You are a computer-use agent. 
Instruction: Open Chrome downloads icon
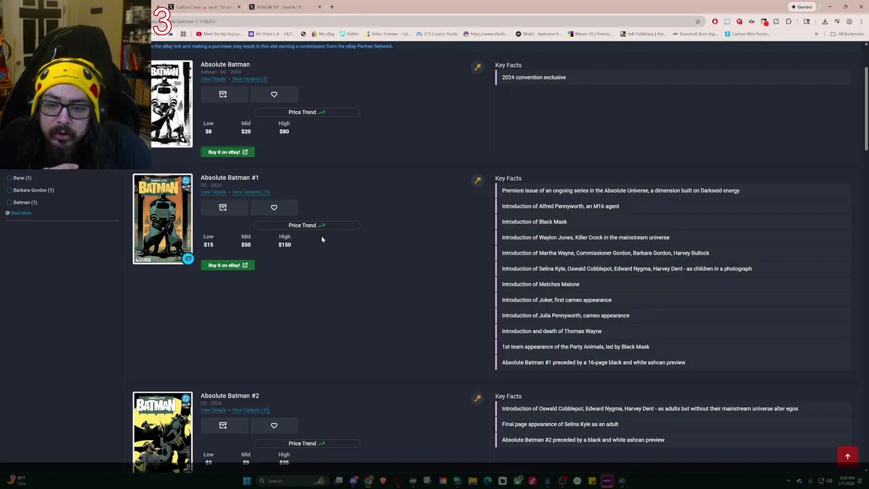824,21
